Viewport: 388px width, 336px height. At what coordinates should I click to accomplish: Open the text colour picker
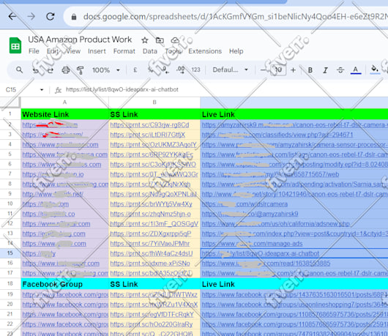tap(356, 70)
